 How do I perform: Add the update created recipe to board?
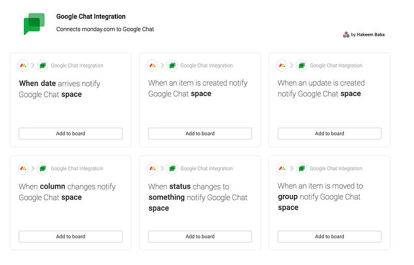click(330, 134)
